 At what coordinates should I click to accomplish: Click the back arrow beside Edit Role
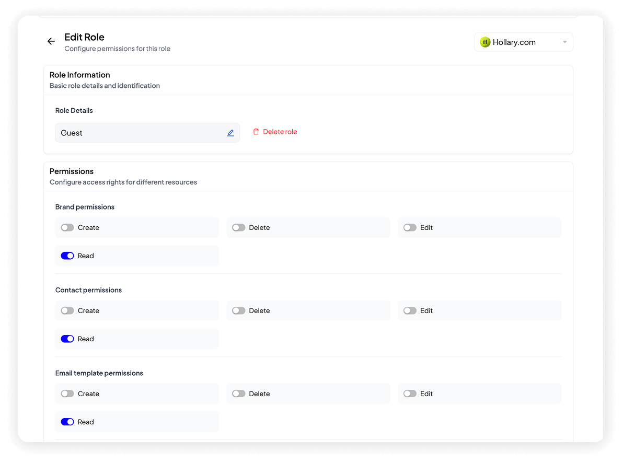51,42
